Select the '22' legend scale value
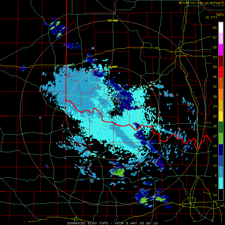The width and height of the screenshot is (225, 225). (x=215, y=136)
